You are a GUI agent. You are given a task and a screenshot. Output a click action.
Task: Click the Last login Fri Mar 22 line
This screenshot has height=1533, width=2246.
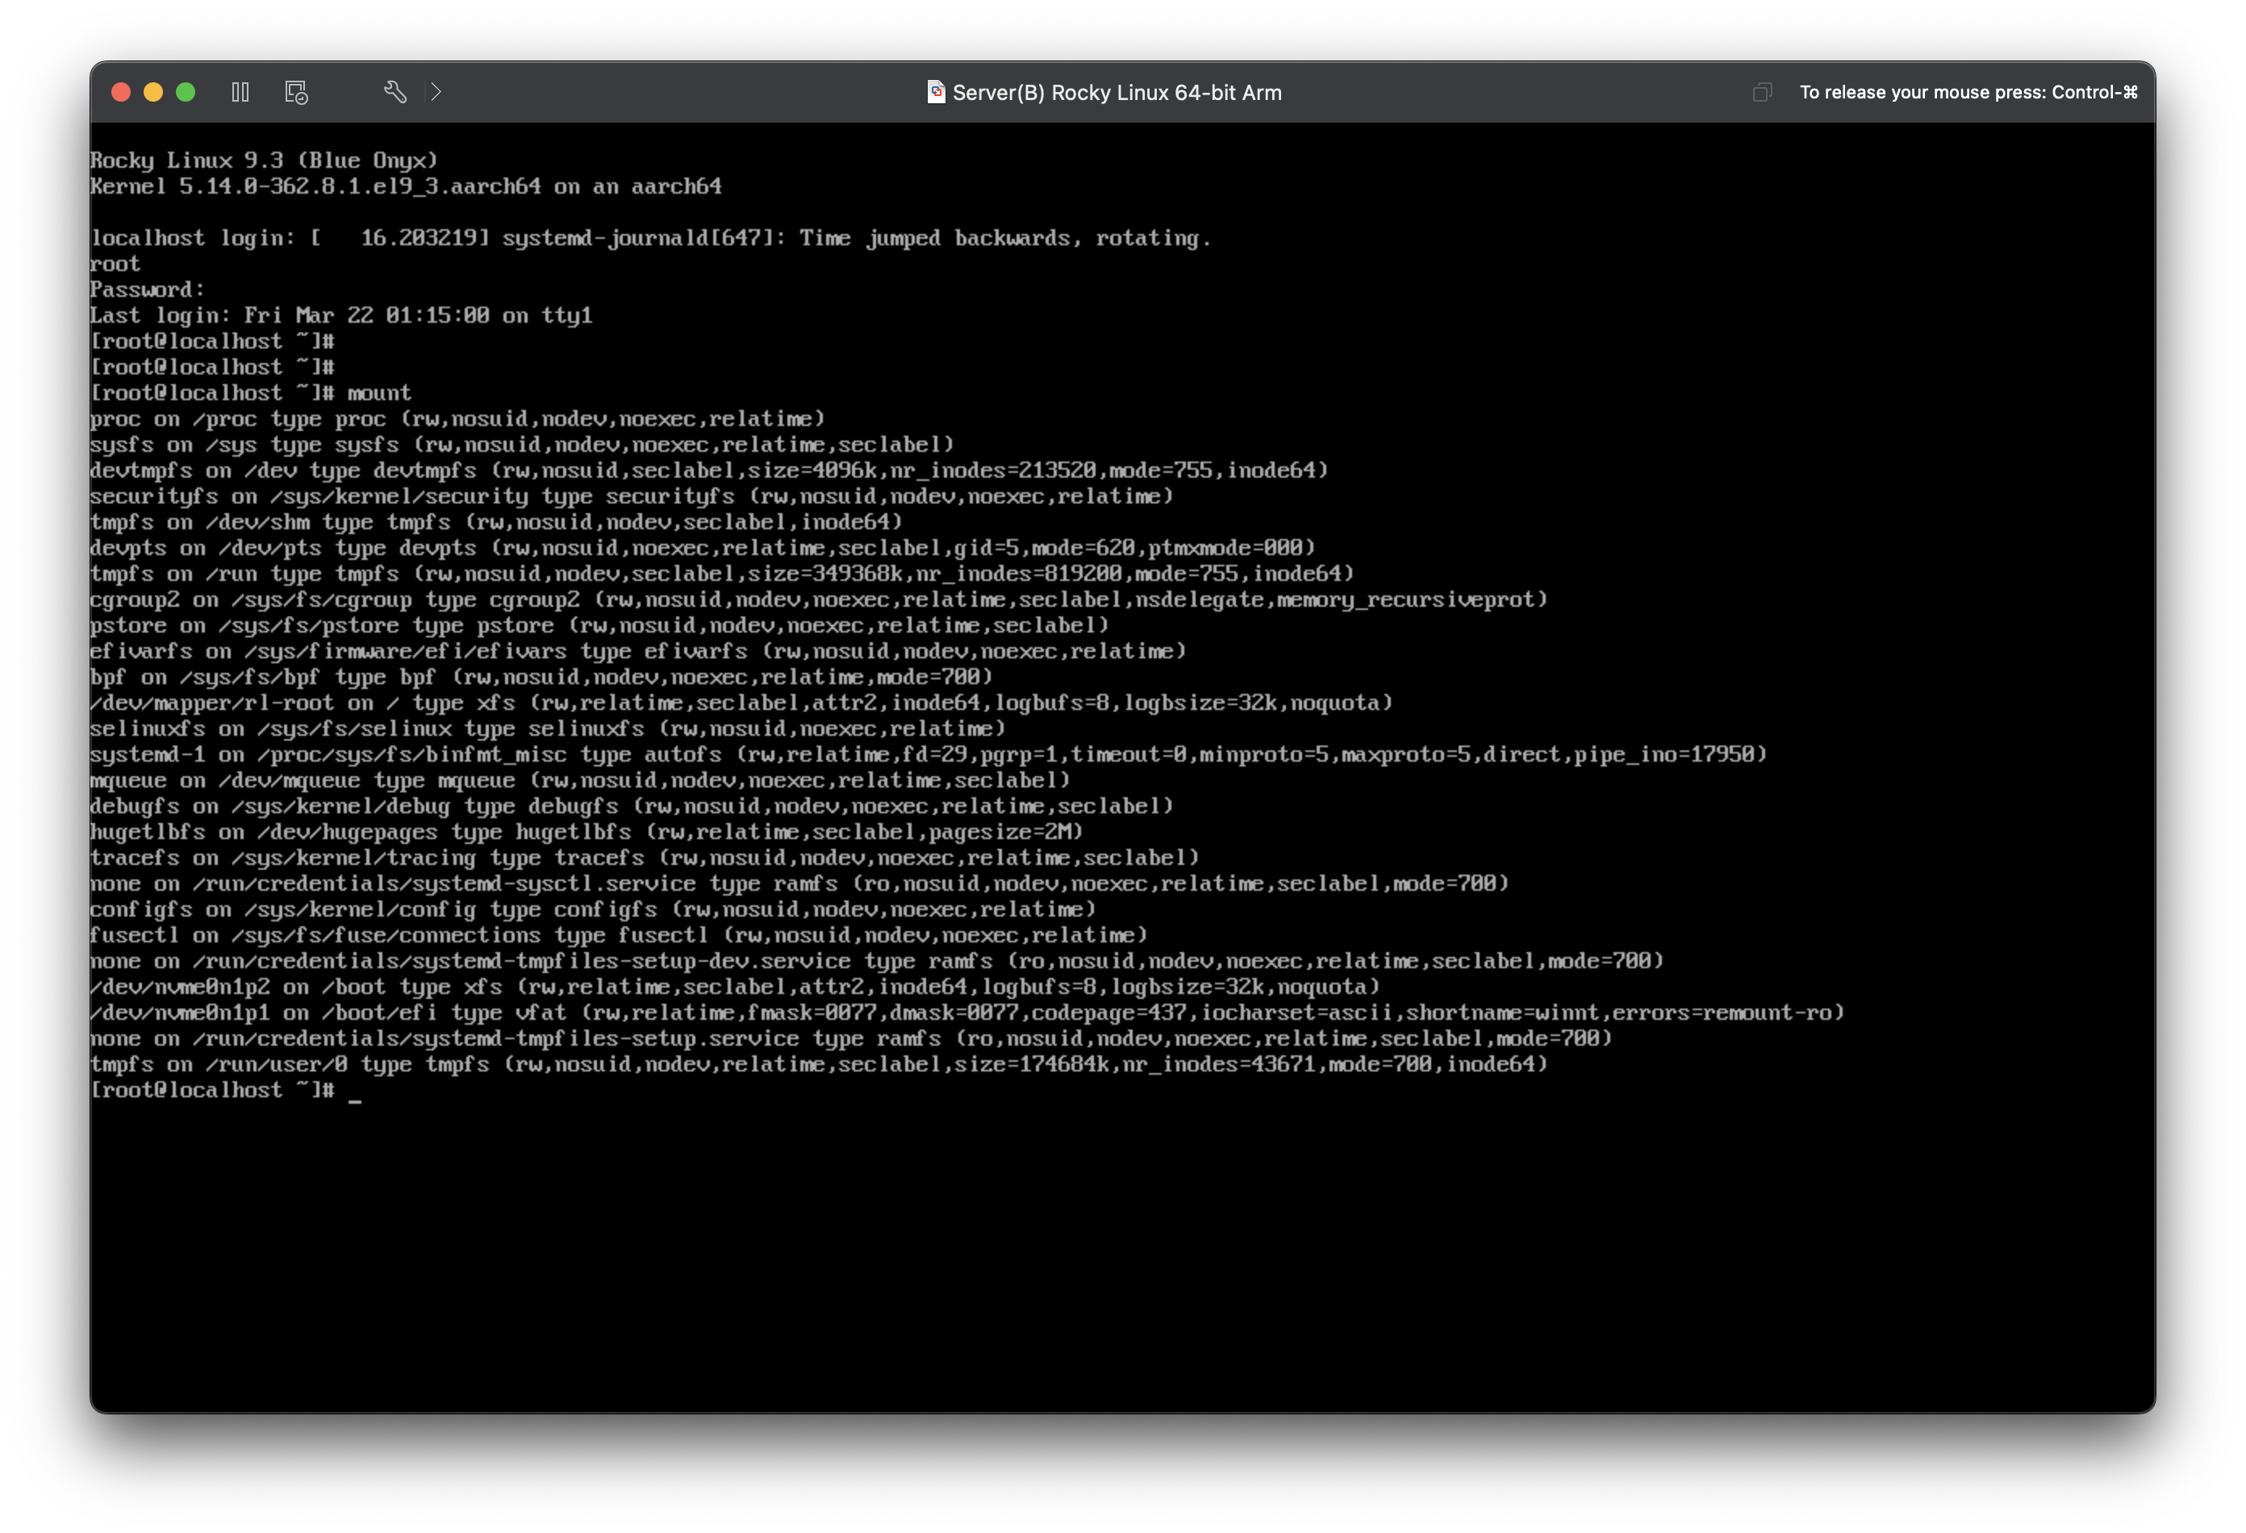340,316
